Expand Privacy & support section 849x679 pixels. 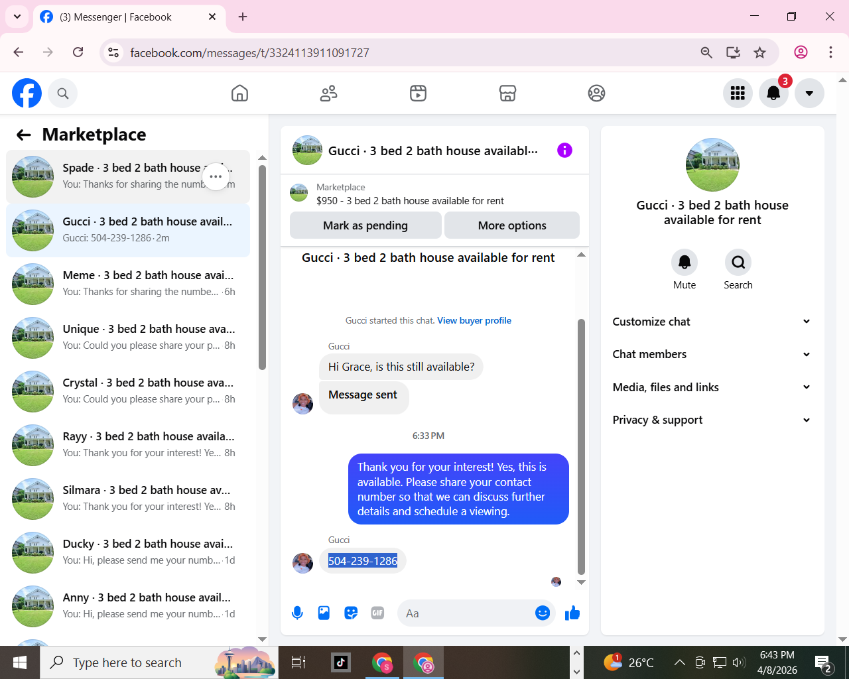[x=712, y=420]
